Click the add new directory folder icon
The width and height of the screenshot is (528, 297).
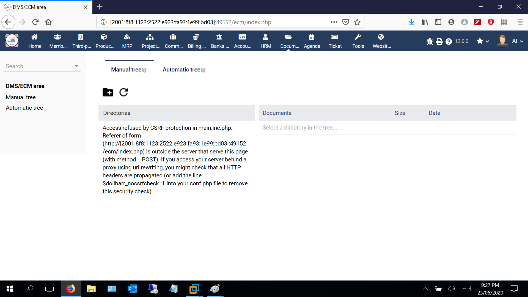coord(108,92)
